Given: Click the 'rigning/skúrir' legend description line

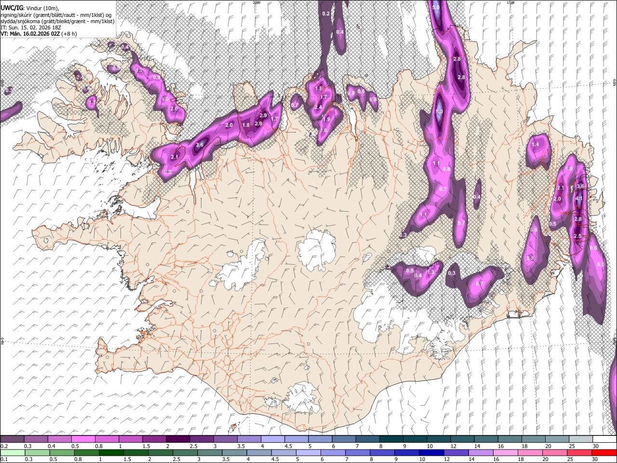Looking at the screenshot, I should click(x=56, y=15).
